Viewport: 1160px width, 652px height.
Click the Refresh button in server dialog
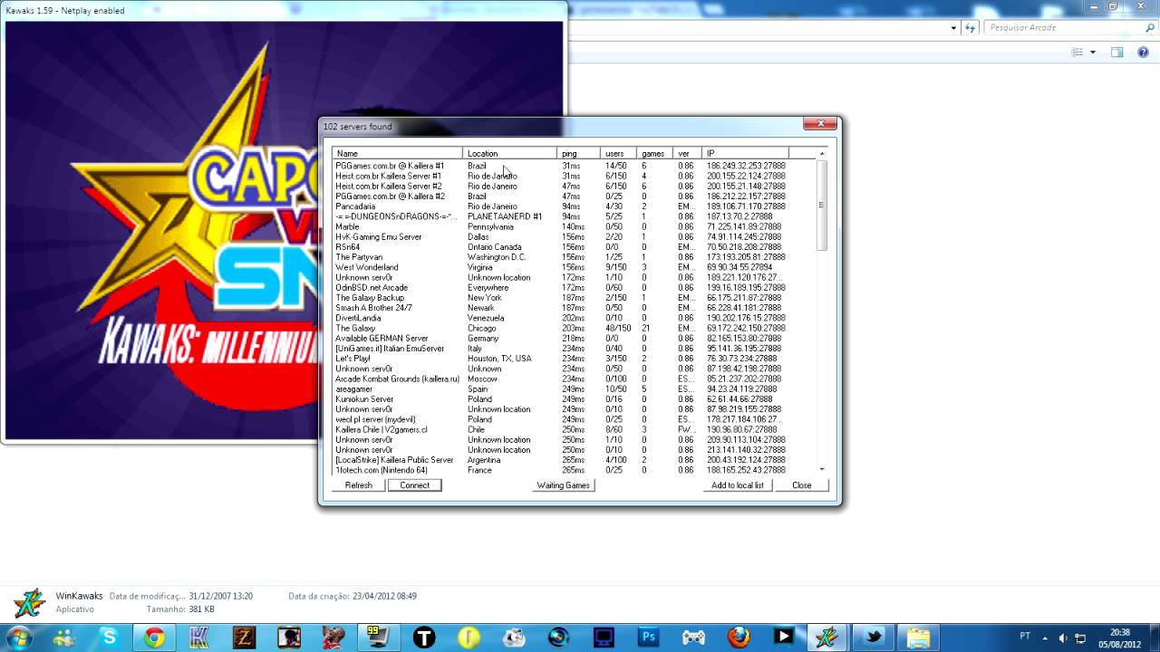[x=359, y=485]
